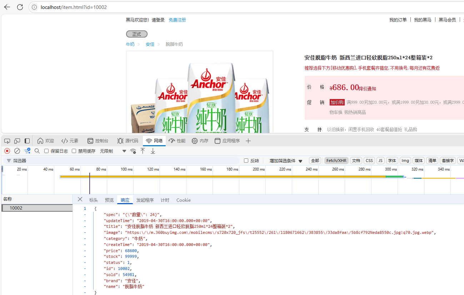Click the 正式 button
Image resolution: width=464 pixels, height=295 pixels.
click(137, 34)
